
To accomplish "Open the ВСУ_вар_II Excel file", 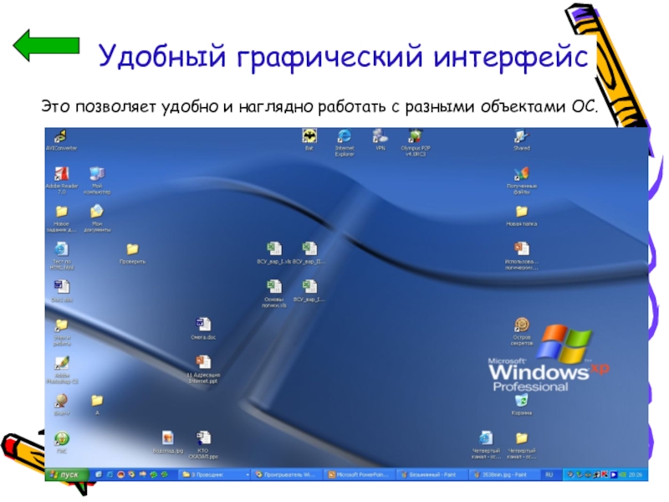I will [309, 254].
